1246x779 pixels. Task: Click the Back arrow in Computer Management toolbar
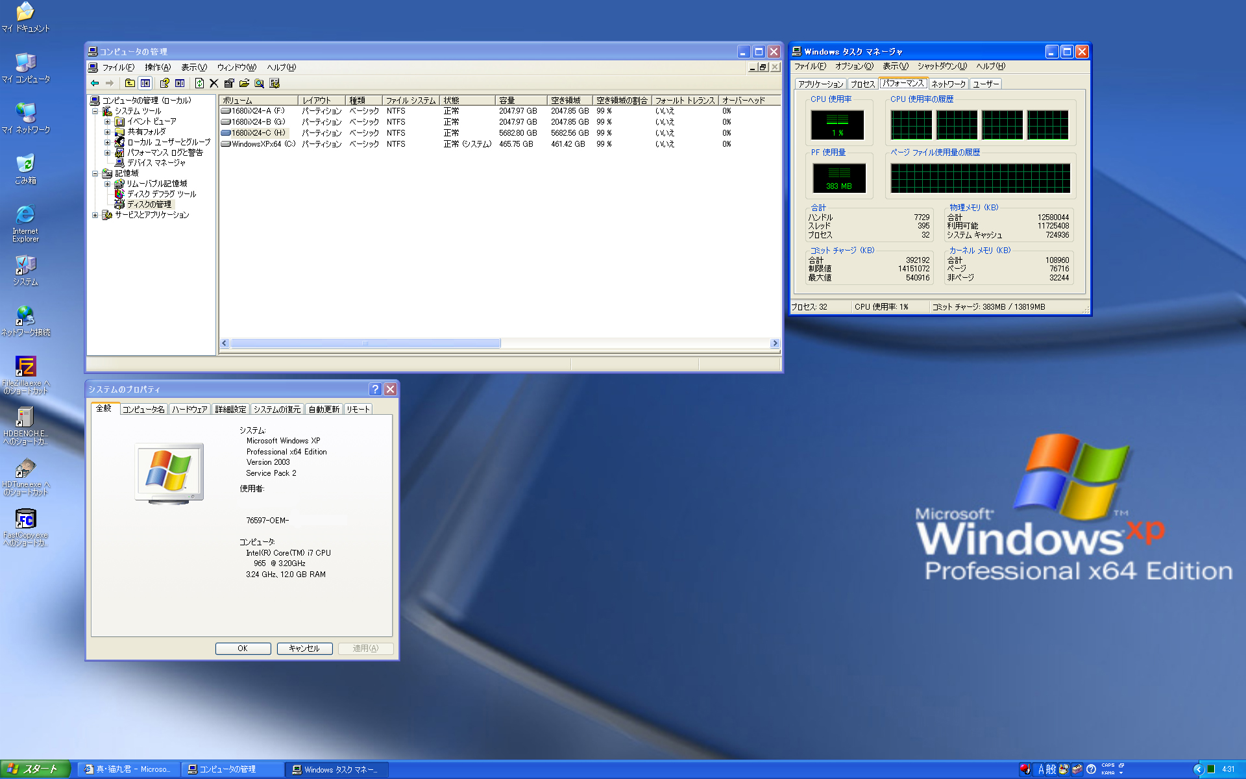pyautogui.click(x=95, y=83)
